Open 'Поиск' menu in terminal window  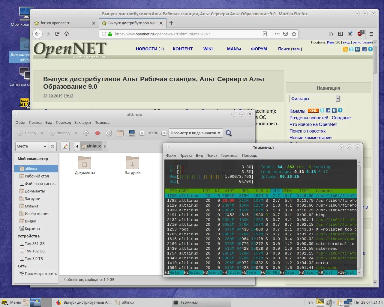[x=212, y=156]
